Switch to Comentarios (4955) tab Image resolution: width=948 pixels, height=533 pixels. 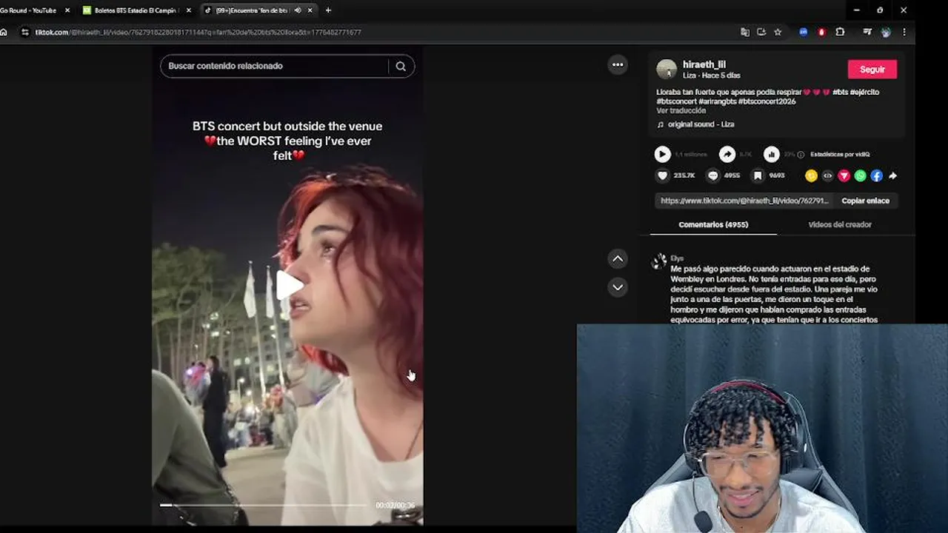point(713,224)
